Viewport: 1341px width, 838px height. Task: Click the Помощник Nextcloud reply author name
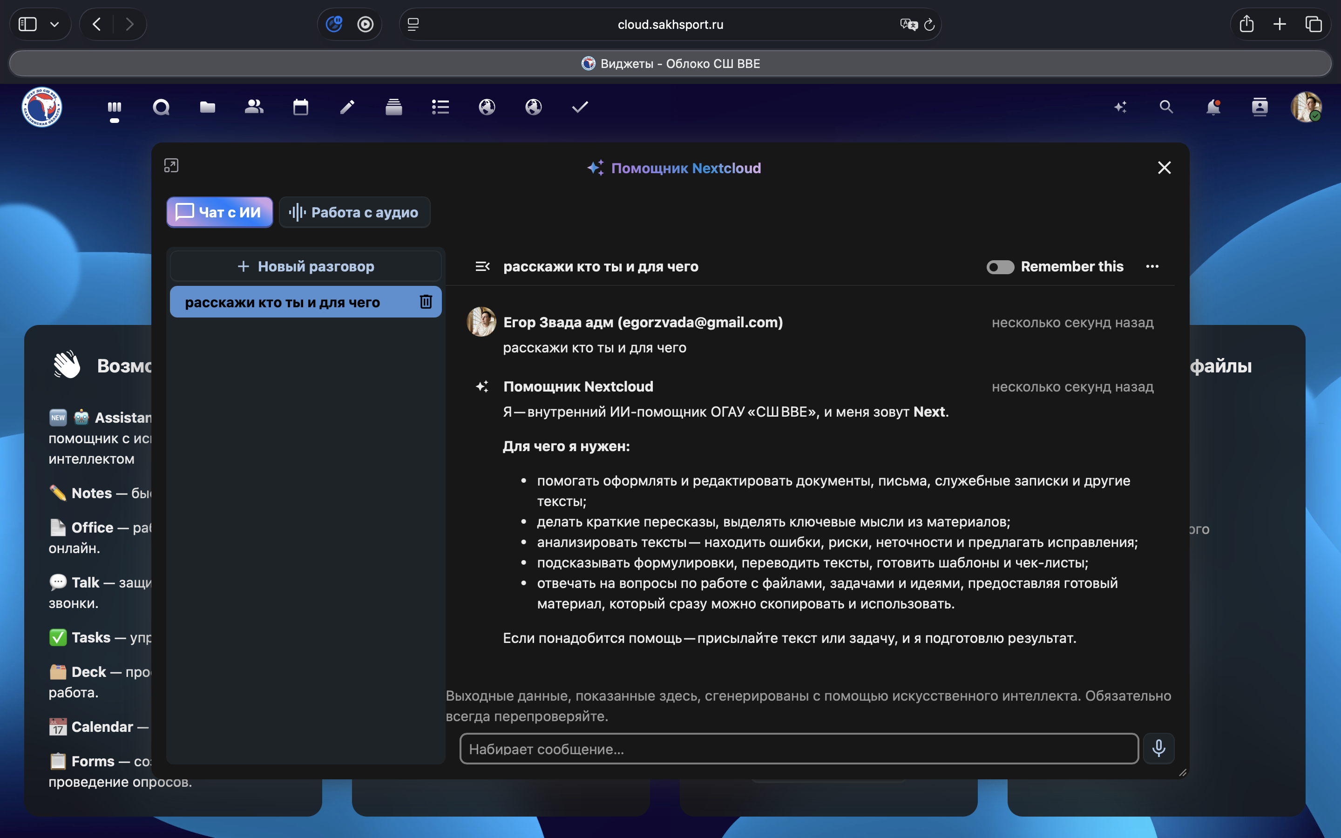point(578,386)
